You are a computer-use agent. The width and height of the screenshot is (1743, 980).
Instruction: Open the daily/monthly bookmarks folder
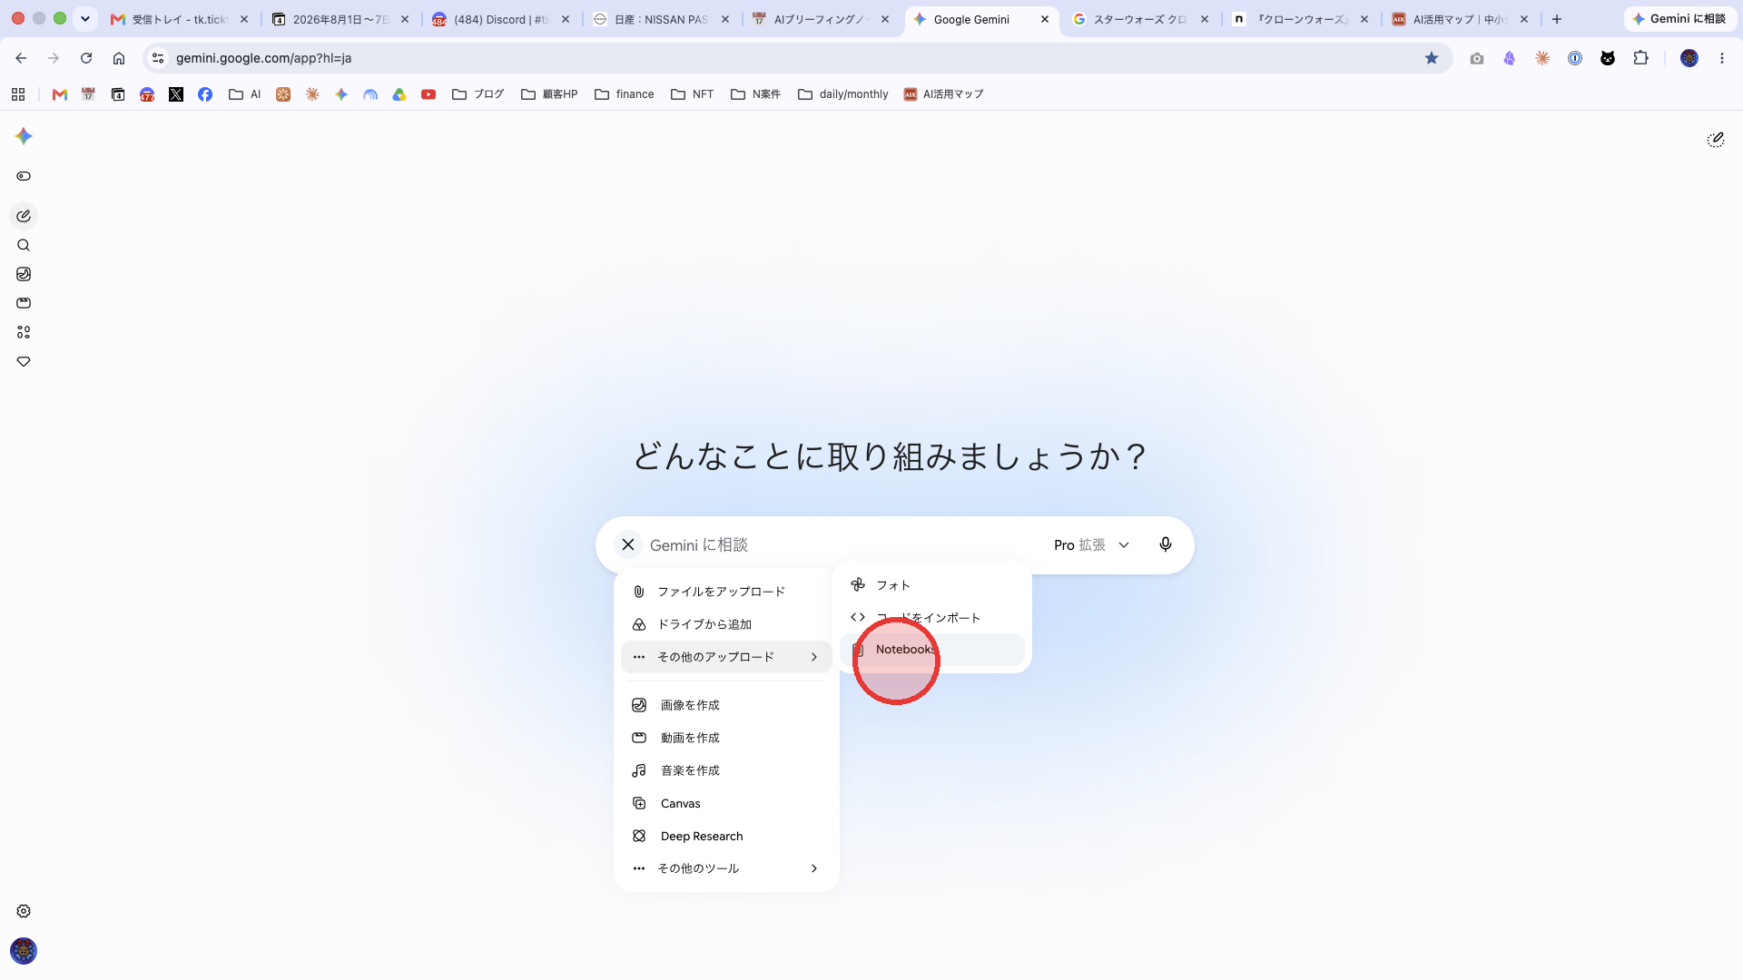click(843, 94)
